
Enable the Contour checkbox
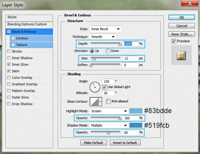point(13,38)
